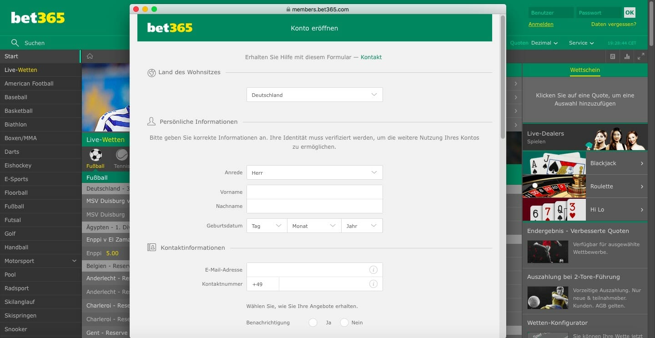Viewport: 655px width, 338px height.
Task: Click the E-Mail-Adresse info icon
Action: [373, 270]
